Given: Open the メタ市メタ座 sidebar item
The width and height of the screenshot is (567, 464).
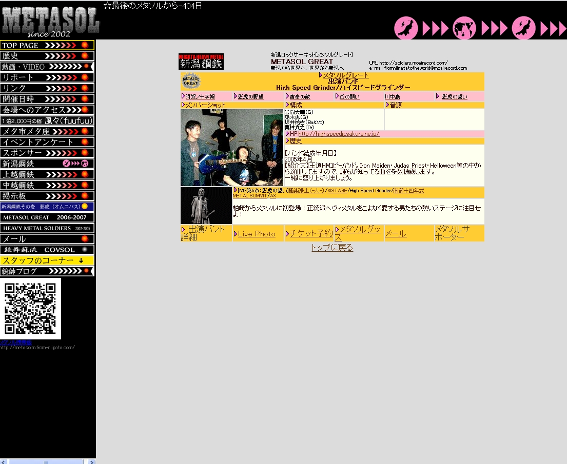Looking at the screenshot, I should (47, 131).
